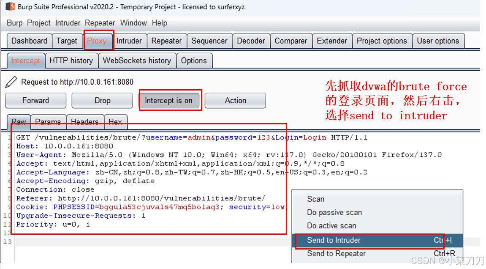The width and height of the screenshot is (486, 269).
Task: Select the Raw request view tab
Action: coord(19,122)
